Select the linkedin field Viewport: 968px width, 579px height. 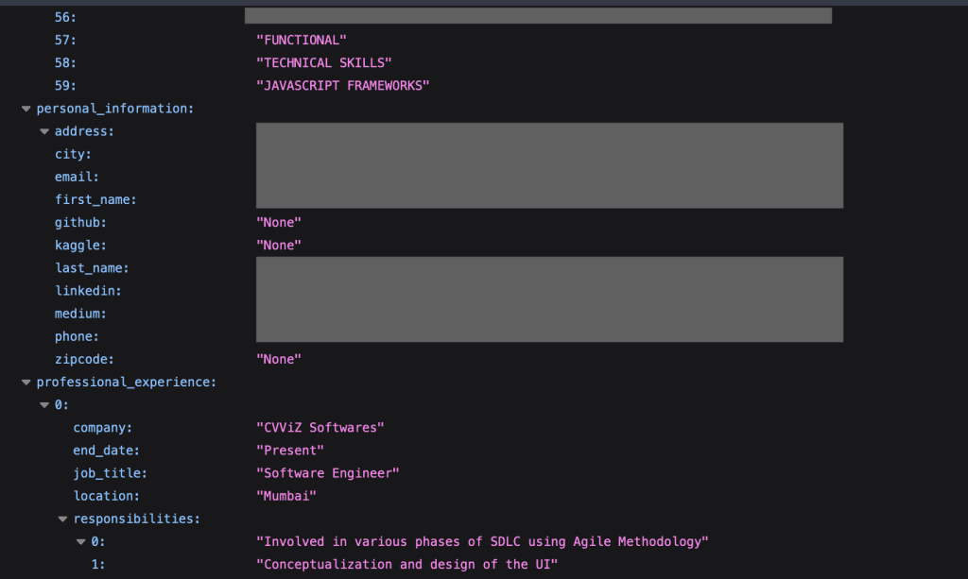click(88, 290)
